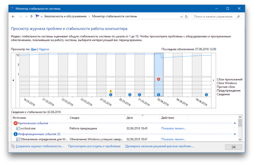Select info marker in highlighted 02.06.2016 column
Screen dimensions: 254x165
click(x=158, y=95)
